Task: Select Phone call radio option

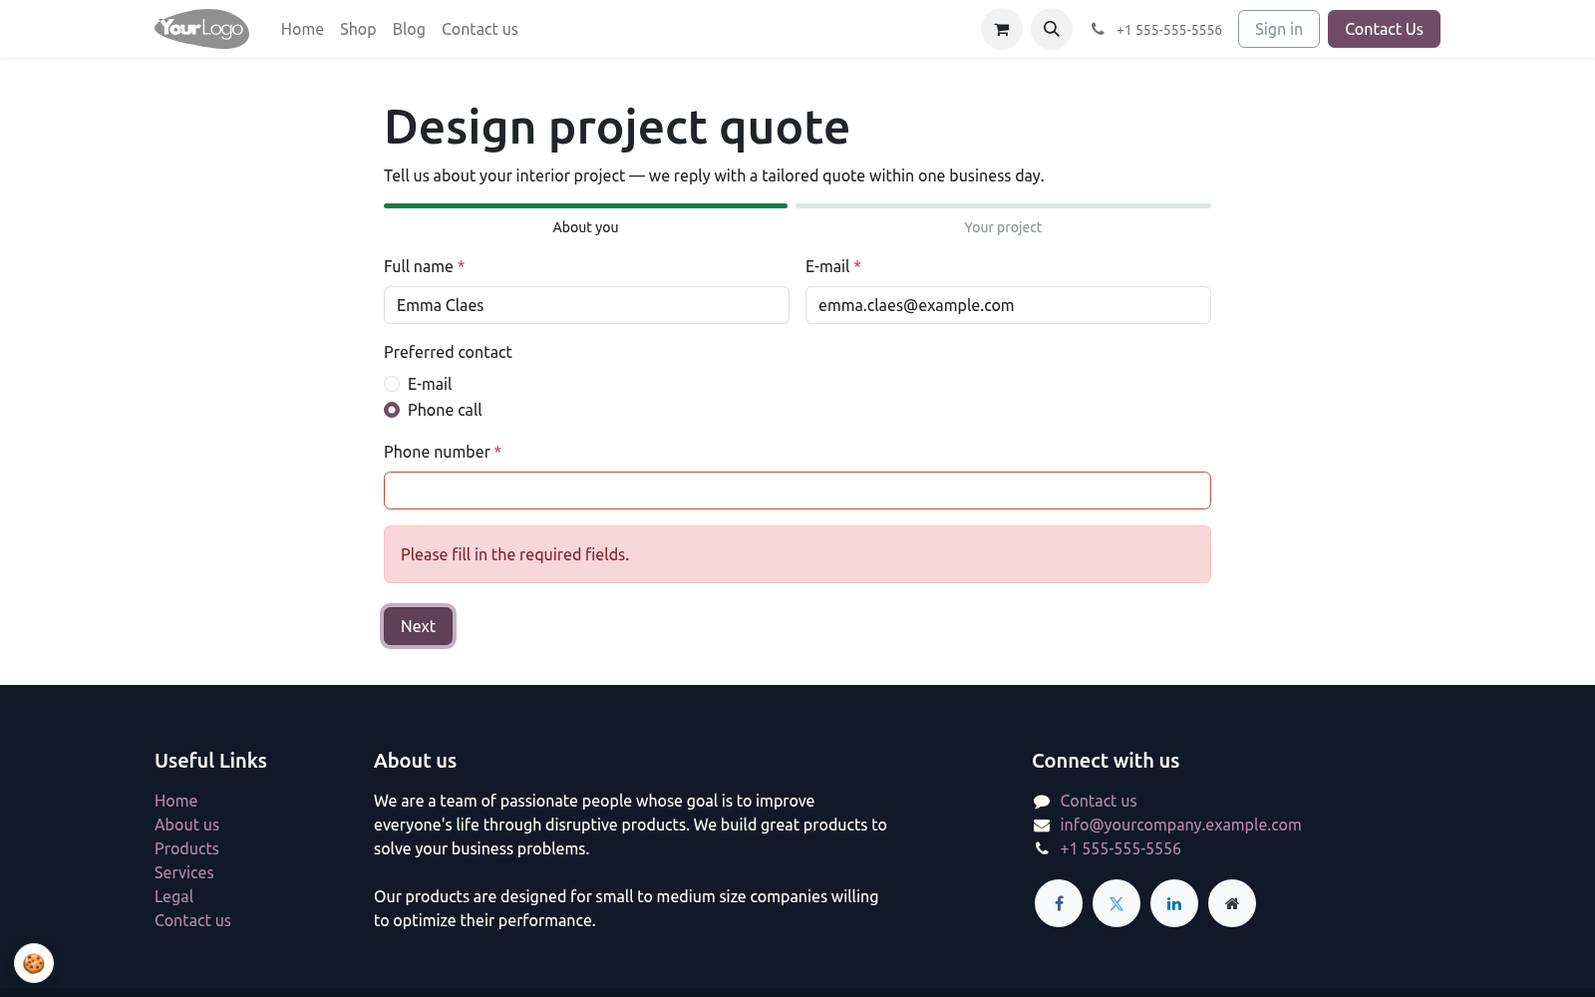Action: click(392, 410)
